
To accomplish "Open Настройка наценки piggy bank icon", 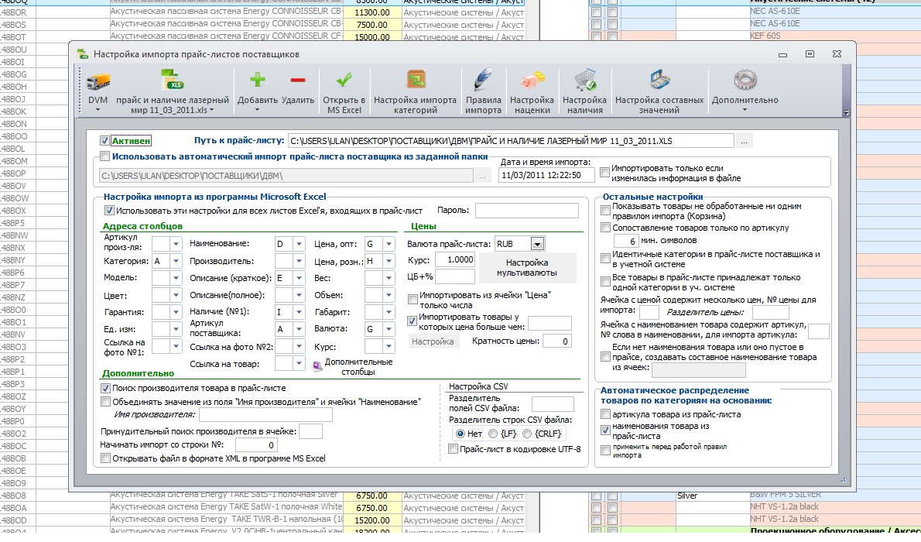I will [x=532, y=80].
